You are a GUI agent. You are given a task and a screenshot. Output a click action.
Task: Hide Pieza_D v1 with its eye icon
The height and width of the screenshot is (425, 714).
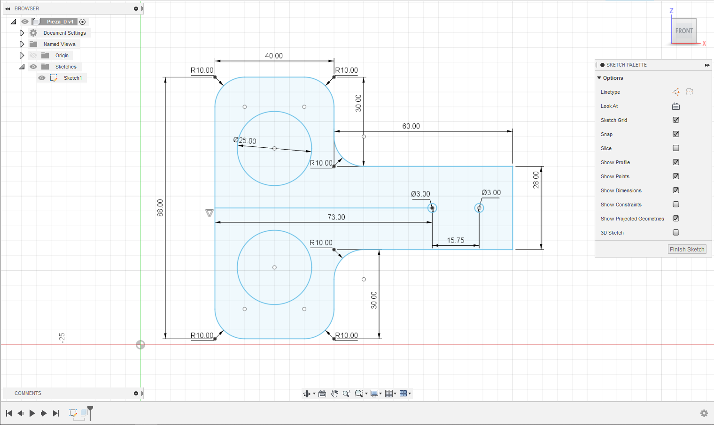tap(25, 22)
